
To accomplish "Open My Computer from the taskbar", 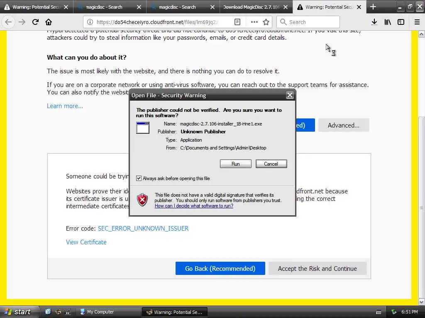I will pos(108,312).
